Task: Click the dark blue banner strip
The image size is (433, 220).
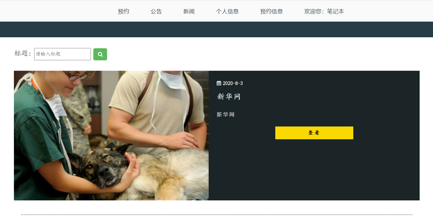Action: pos(216,29)
